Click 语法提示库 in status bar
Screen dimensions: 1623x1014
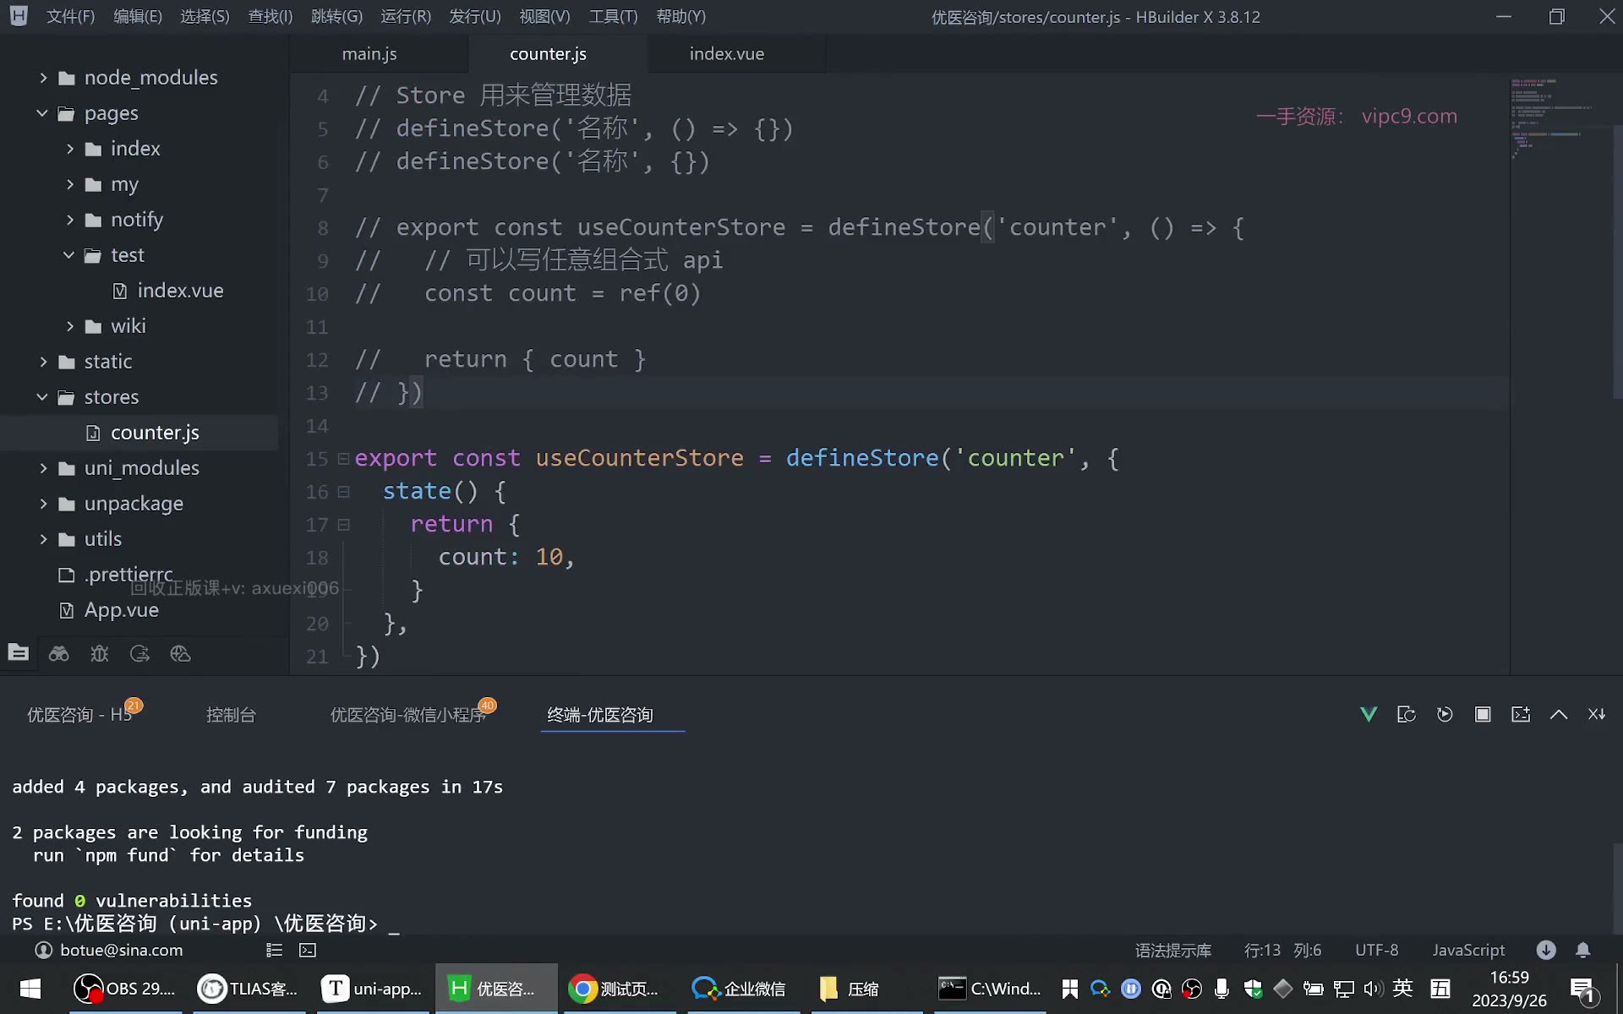[x=1173, y=951]
